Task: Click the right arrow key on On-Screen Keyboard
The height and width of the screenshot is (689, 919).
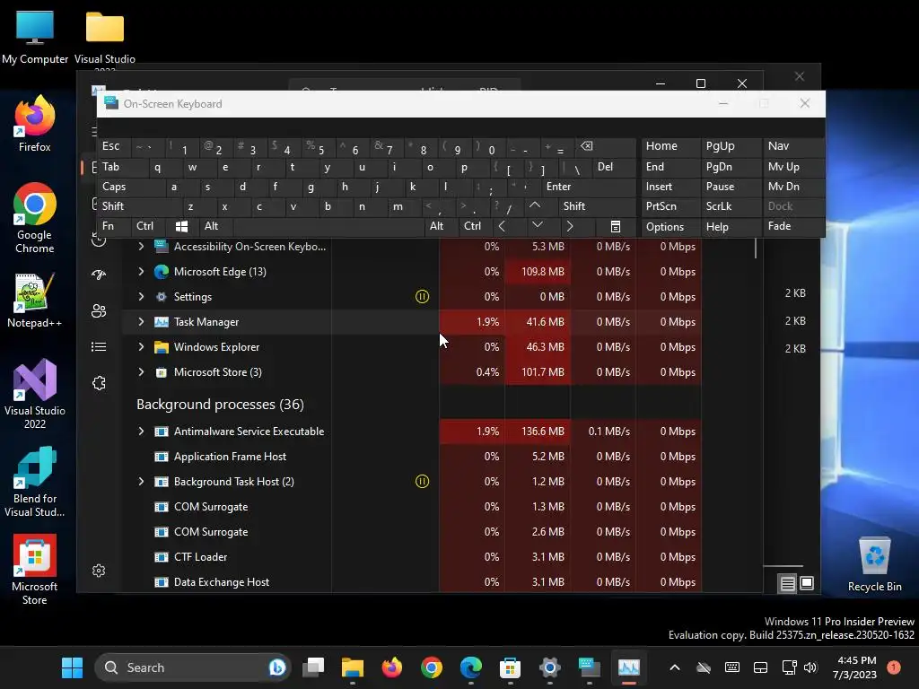Action: point(570,226)
